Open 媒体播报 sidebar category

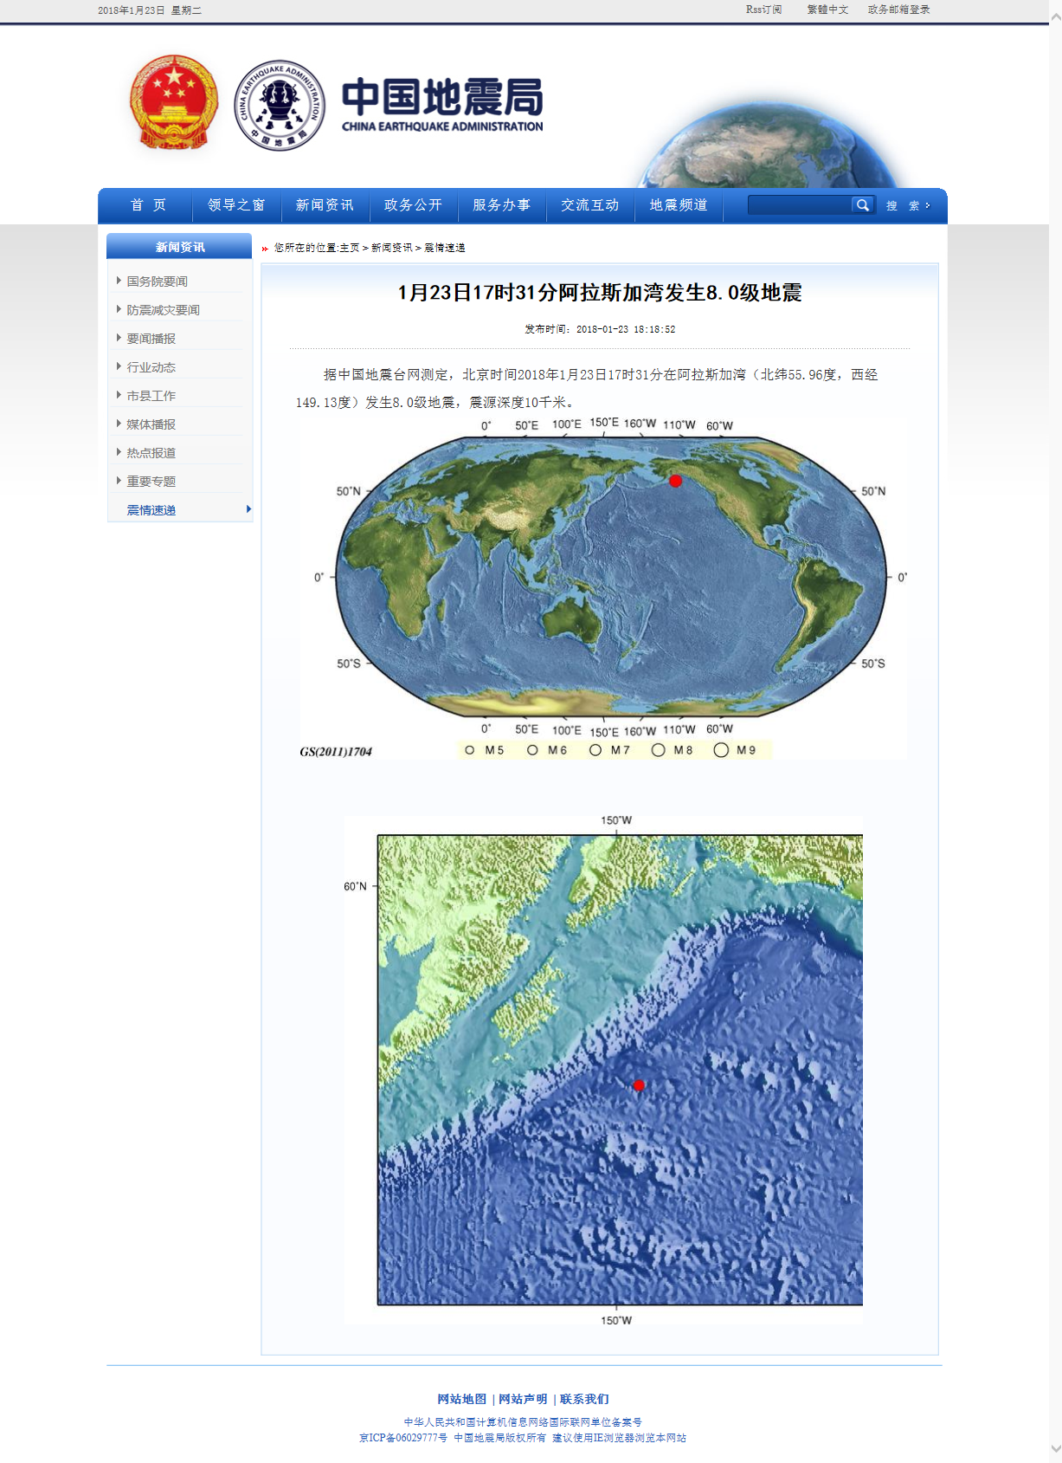(151, 424)
